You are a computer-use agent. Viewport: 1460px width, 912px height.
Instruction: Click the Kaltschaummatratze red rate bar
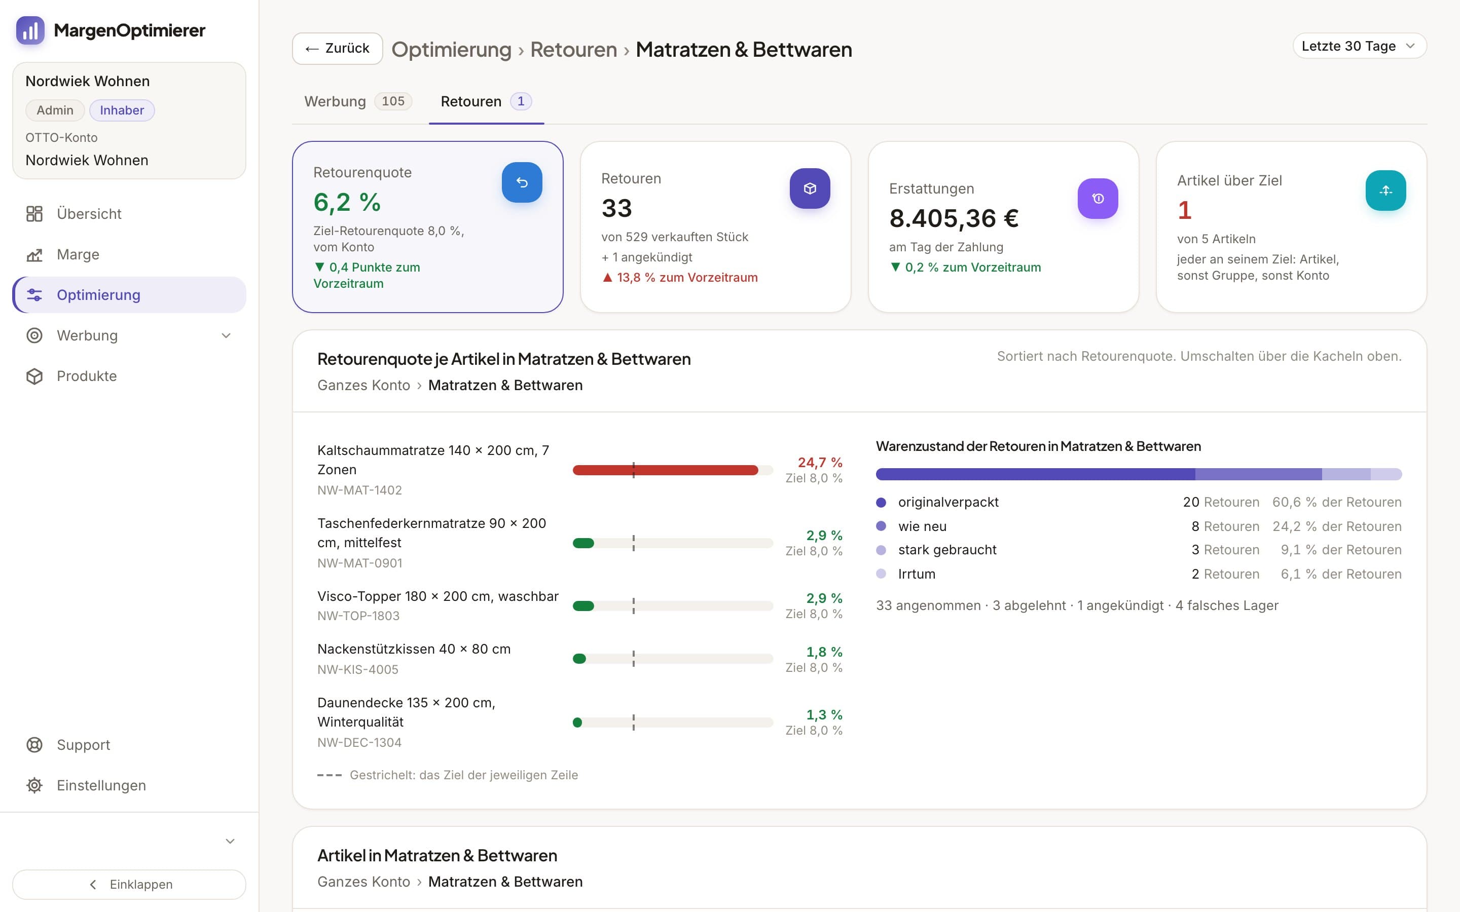(665, 471)
